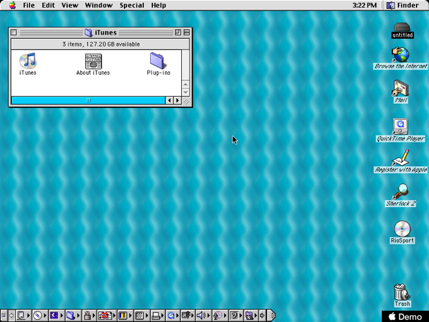
Task: Select the About iTunes document icon
Action: [93, 61]
